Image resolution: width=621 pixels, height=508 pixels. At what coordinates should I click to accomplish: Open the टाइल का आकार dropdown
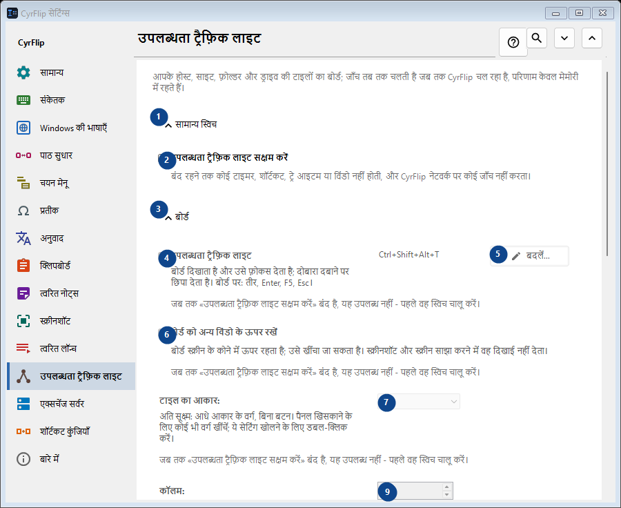click(419, 402)
